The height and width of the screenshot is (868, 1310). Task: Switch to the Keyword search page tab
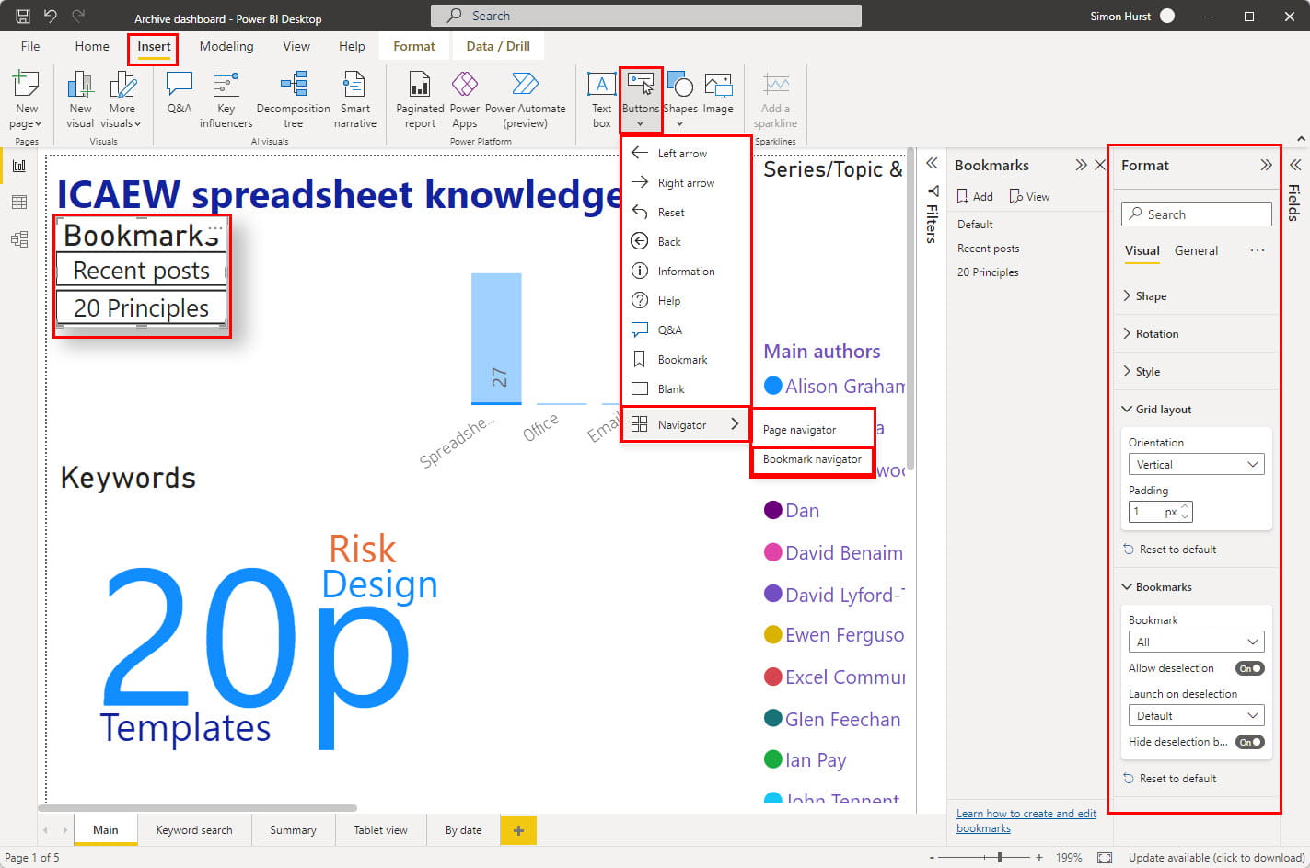coord(194,830)
